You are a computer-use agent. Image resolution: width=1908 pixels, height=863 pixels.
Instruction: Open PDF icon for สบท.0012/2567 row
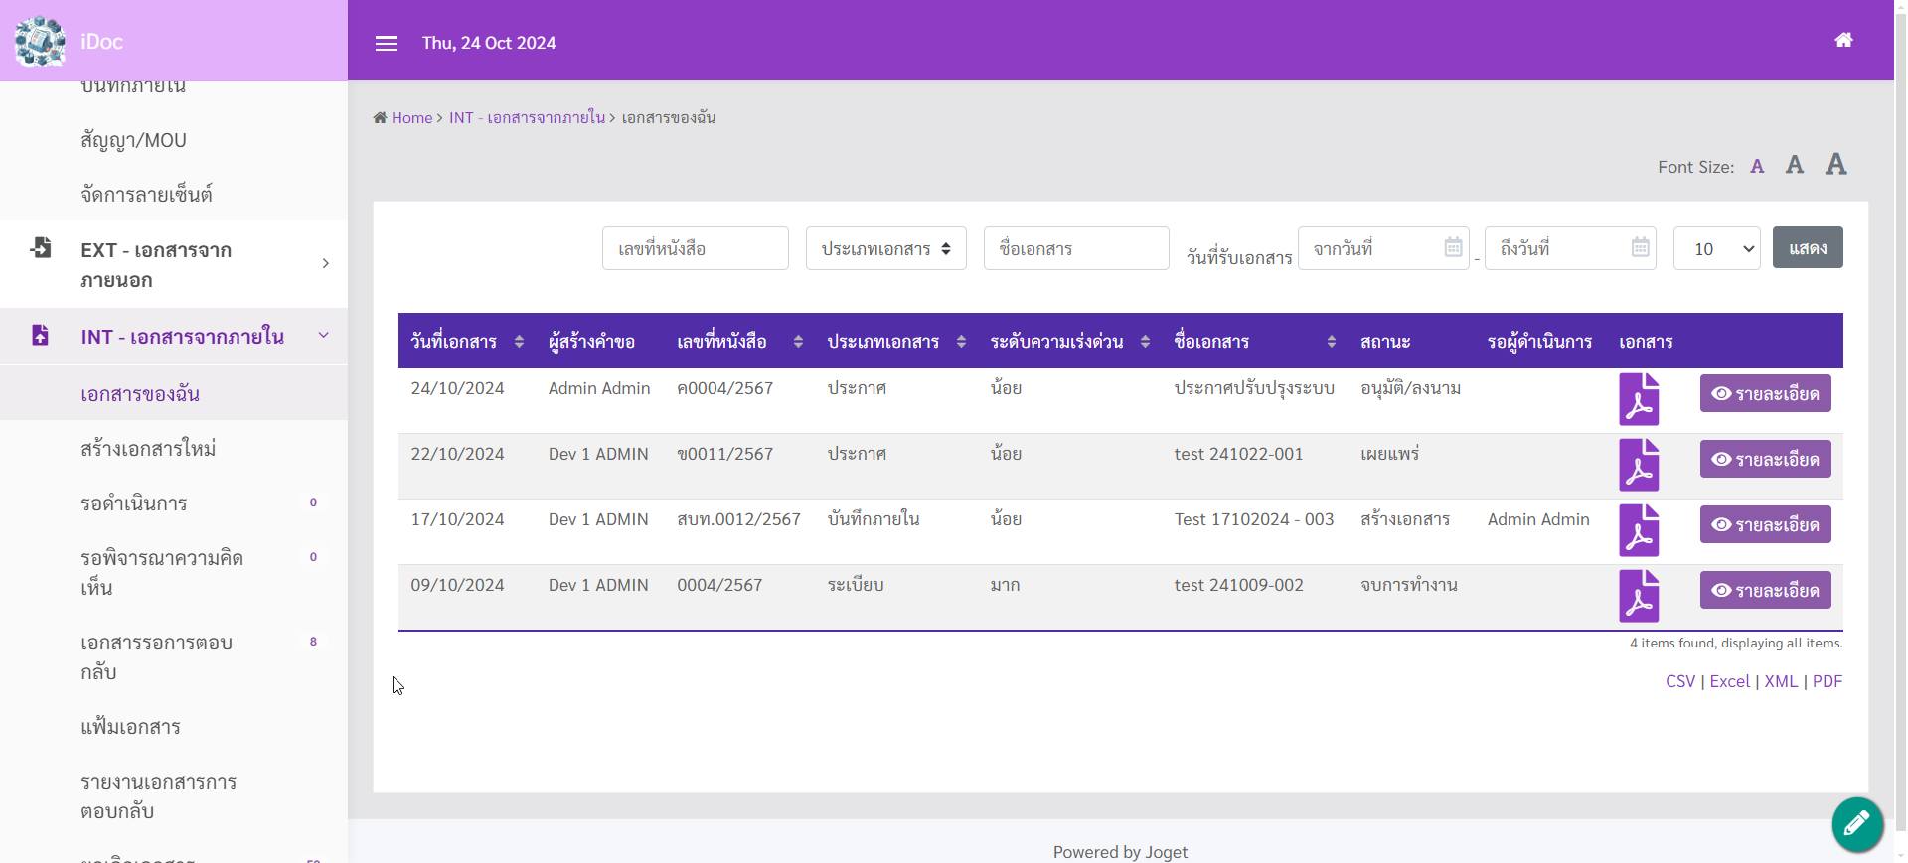pyautogui.click(x=1639, y=530)
